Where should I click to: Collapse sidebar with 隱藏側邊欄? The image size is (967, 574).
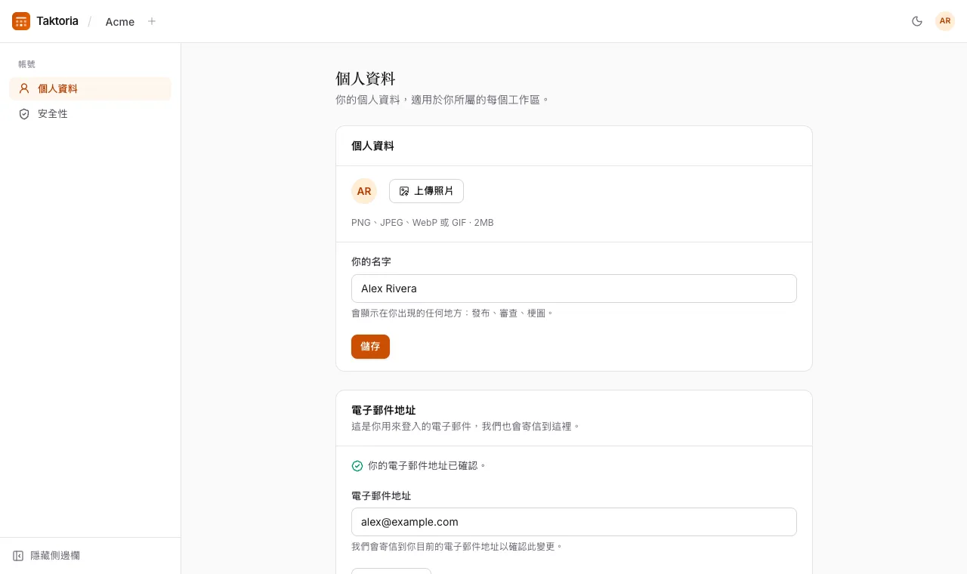click(47, 556)
